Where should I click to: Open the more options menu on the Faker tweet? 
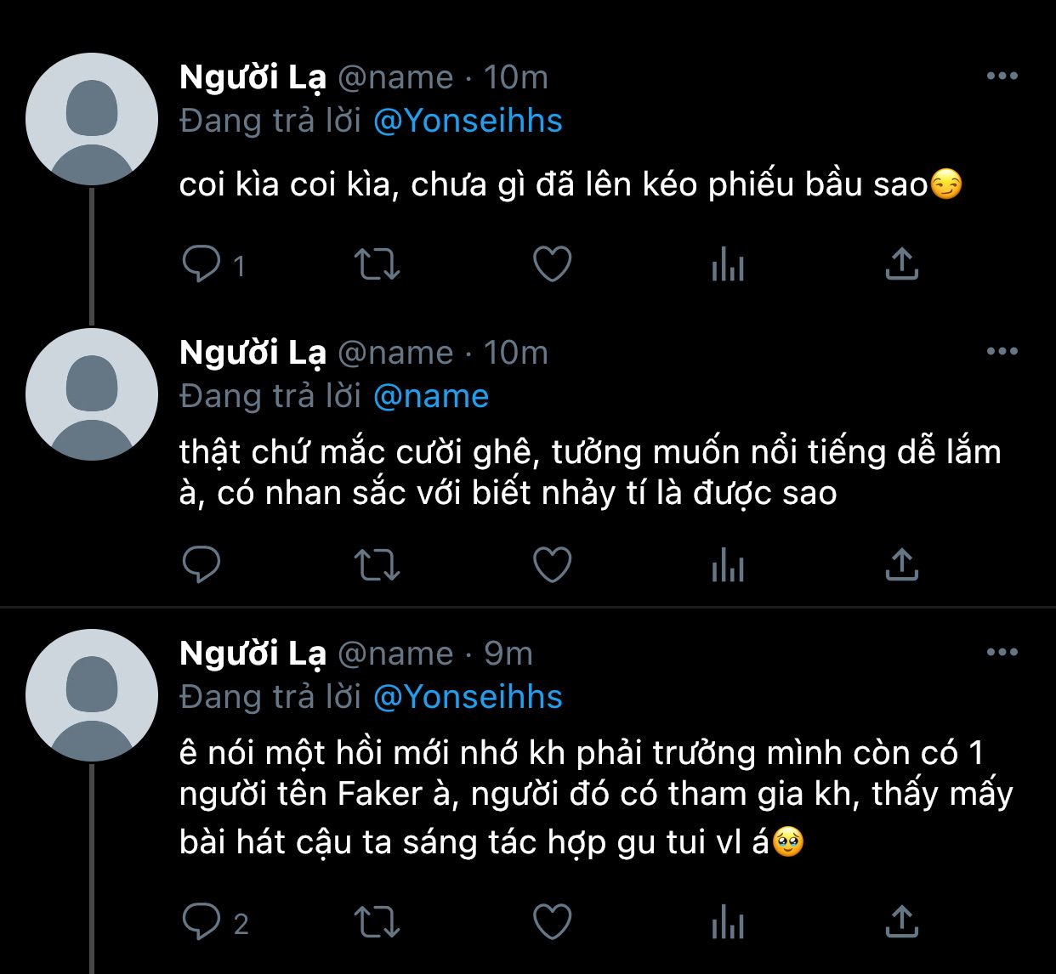[1002, 653]
